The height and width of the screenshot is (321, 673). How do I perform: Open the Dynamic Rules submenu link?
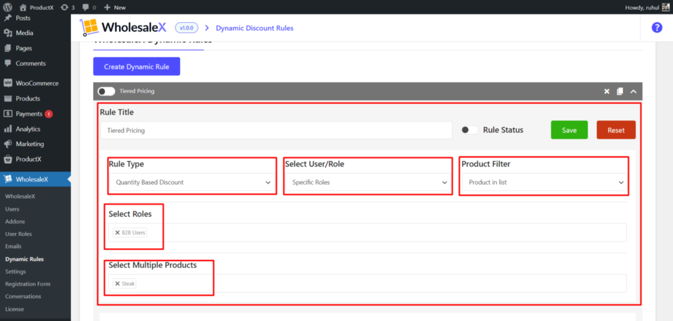pyautogui.click(x=24, y=259)
